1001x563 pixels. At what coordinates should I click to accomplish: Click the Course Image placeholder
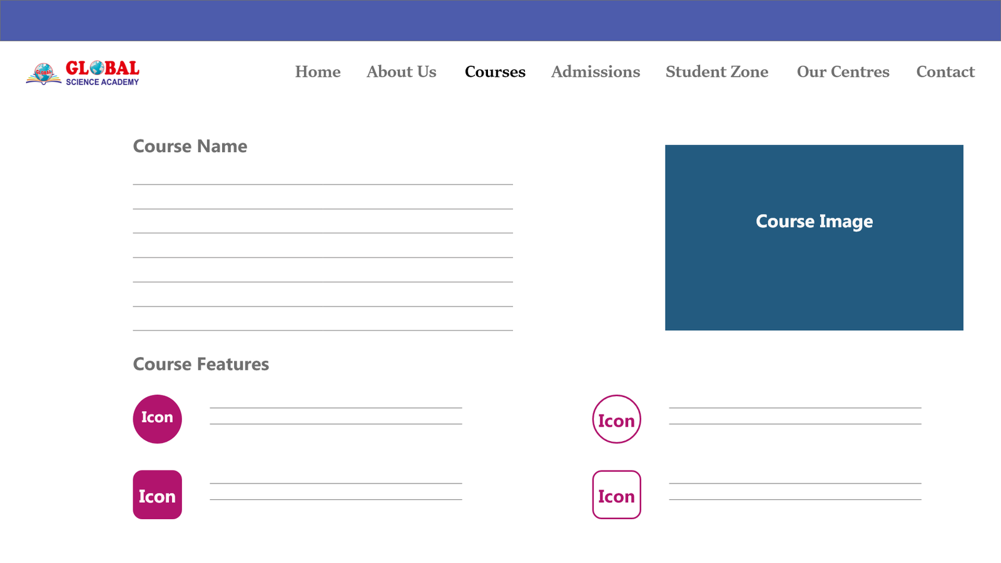(813, 238)
